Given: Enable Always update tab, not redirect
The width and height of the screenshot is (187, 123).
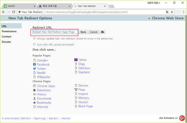Looking at the screenshot, I should click(34, 38).
